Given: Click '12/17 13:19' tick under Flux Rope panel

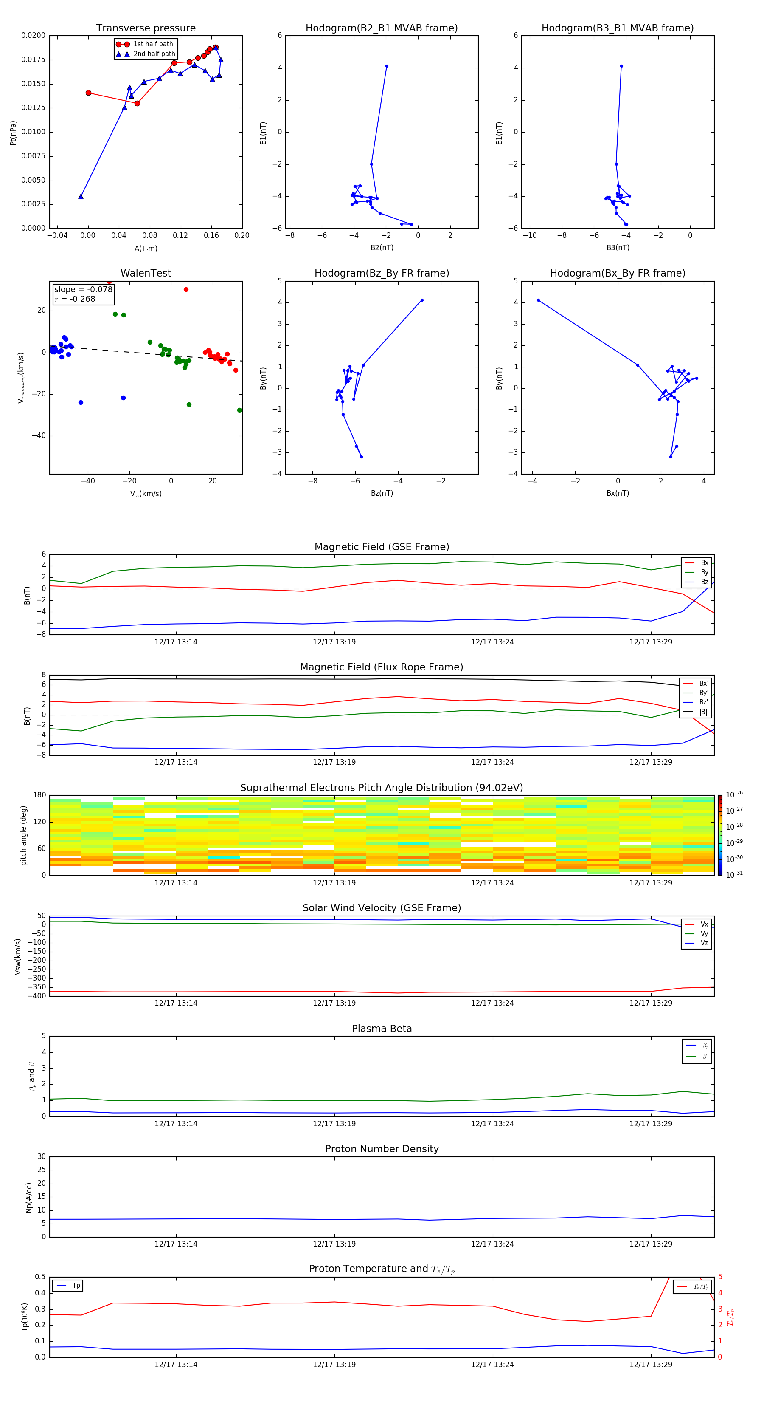Looking at the screenshot, I should click(x=334, y=763).
